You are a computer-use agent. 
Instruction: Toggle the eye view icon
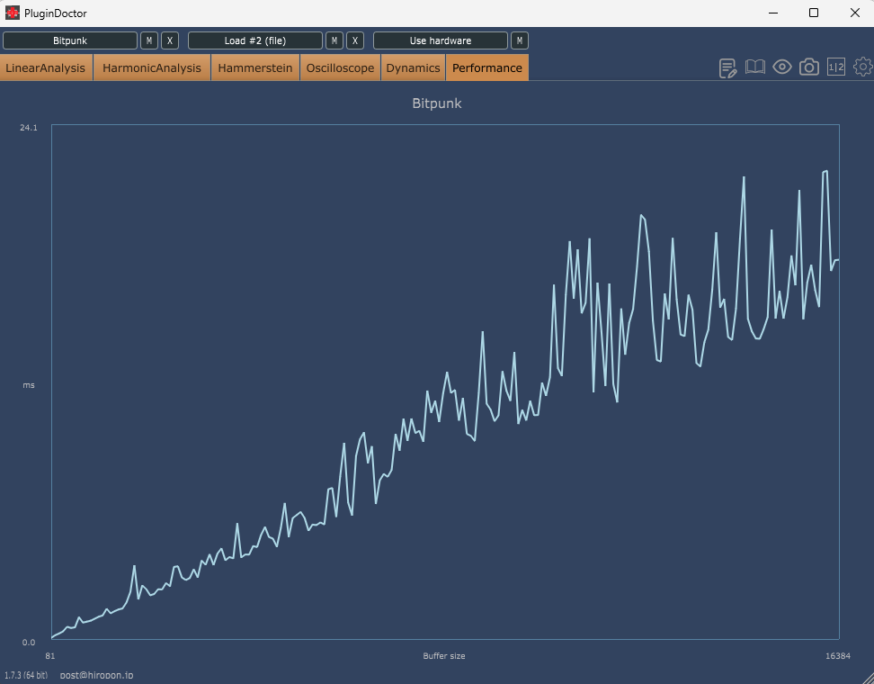point(782,67)
